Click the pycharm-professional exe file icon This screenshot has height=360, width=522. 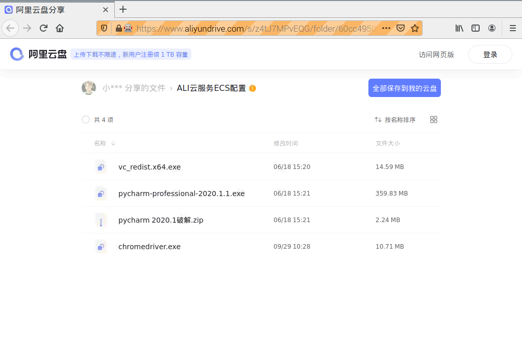101,194
